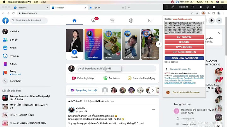The image size is (227, 127).
Task: Click the SET COOKIE button
Action: coord(184,37)
